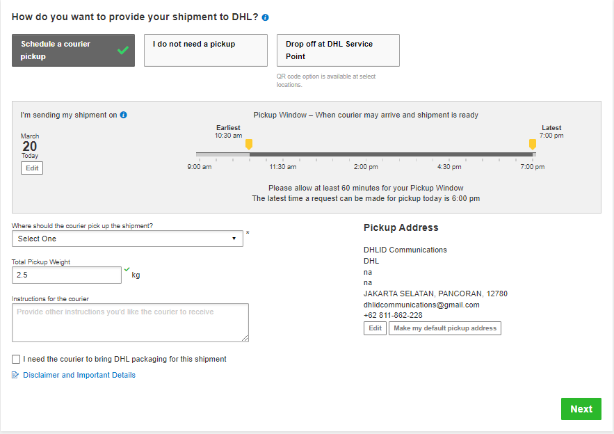Click the document icon before Disclaimer link
This screenshot has width=614, height=434.
point(14,375)
